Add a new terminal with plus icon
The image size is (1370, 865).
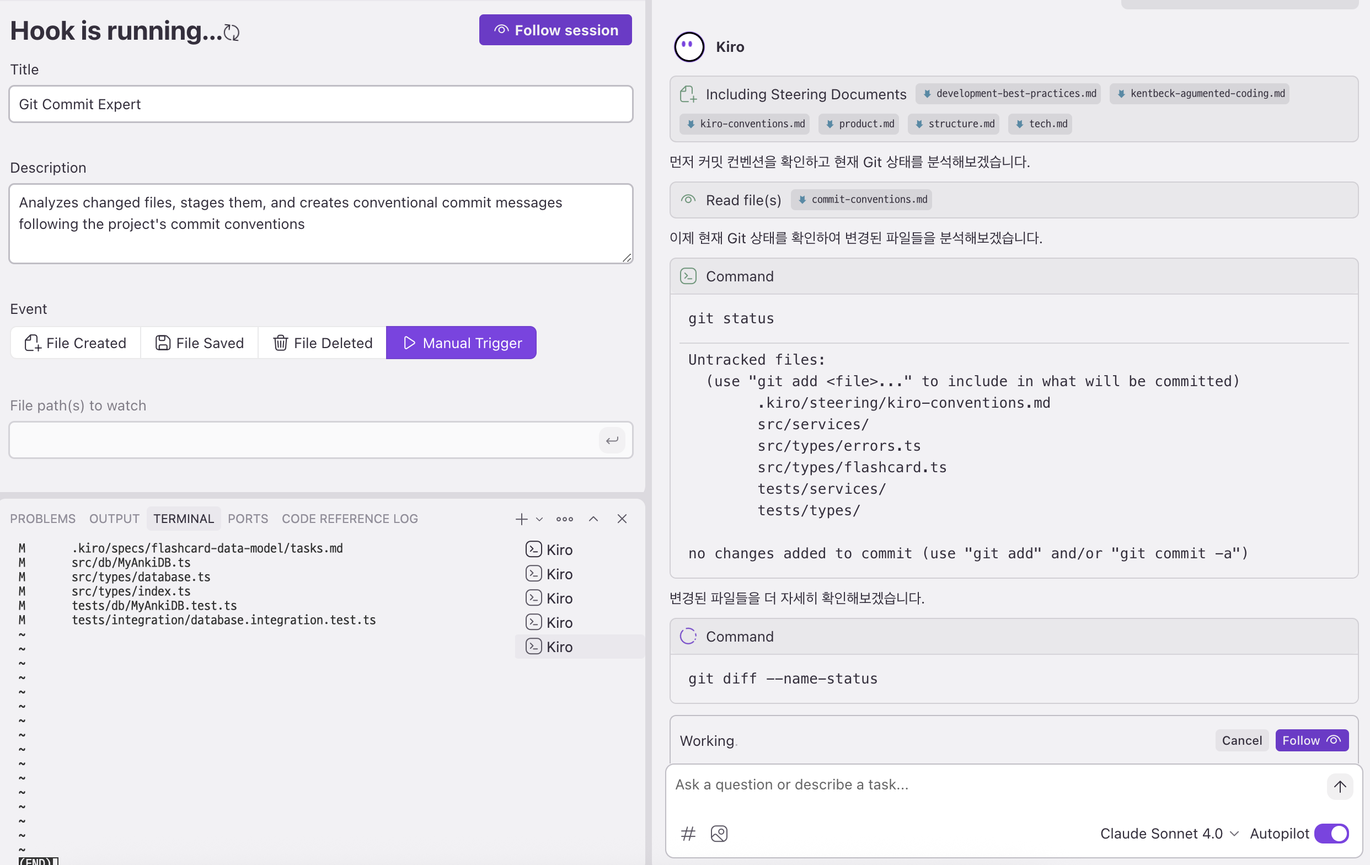[521, 519]
